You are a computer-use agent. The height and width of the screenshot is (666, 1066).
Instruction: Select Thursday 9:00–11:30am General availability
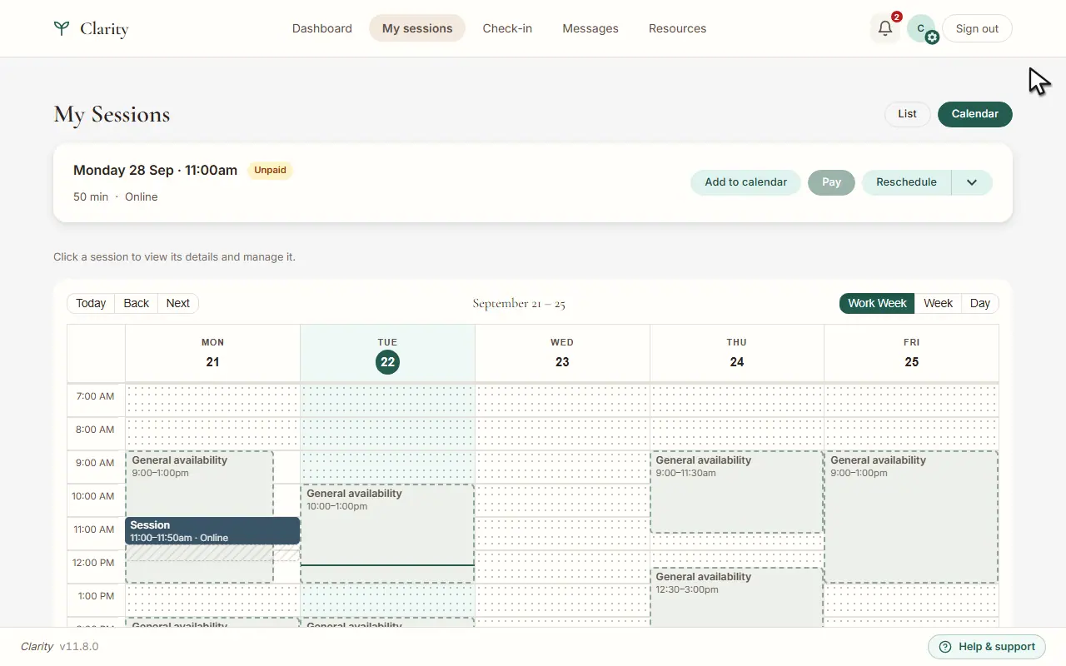pos(736,492)
